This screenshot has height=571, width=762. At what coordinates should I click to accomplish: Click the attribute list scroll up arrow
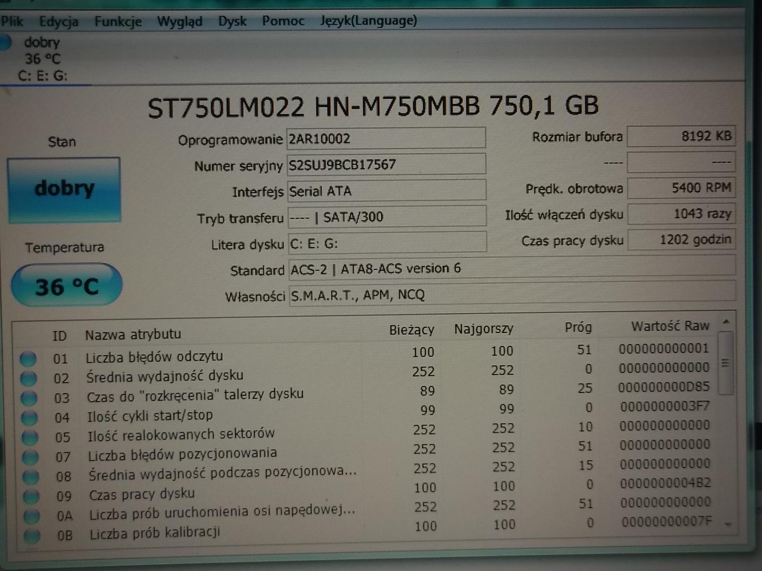click(x=726, y=322)
